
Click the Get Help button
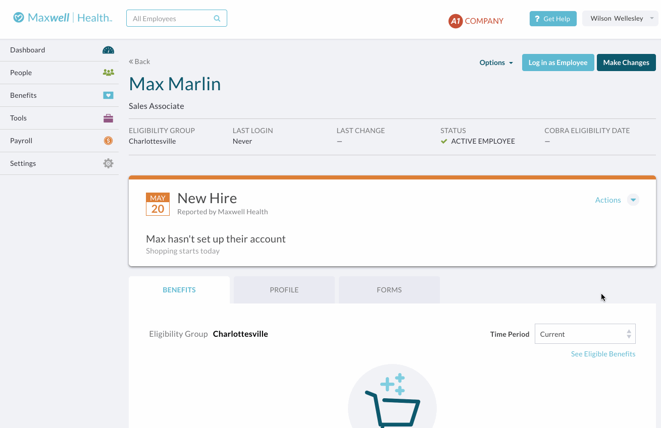(x=553, y=19)
